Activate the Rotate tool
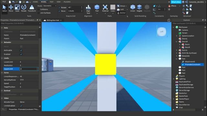The height and width of the screenshot is (116, 207). (24, 8)
